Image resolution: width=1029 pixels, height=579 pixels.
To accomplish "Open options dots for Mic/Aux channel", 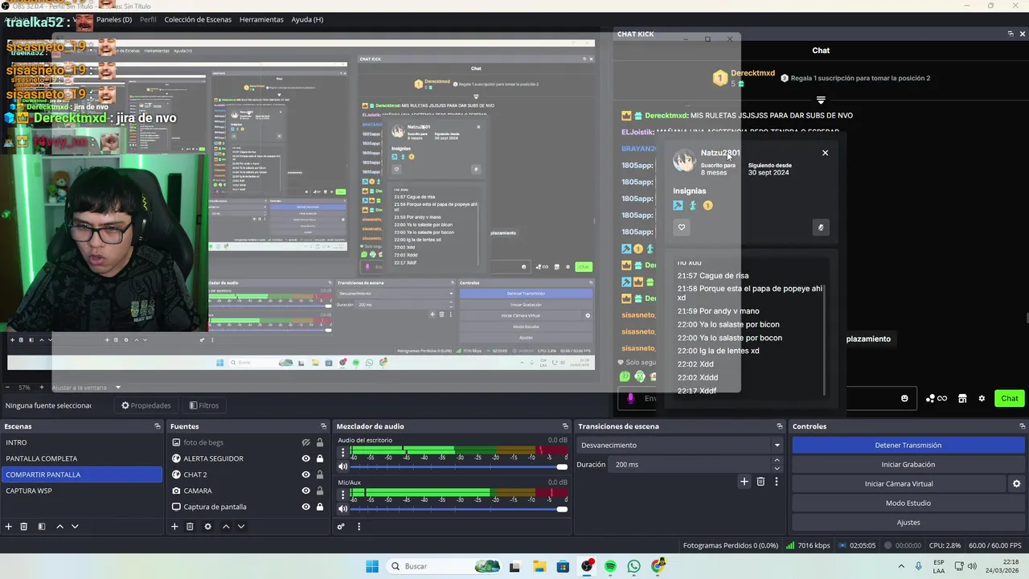I will coord(342,495).
